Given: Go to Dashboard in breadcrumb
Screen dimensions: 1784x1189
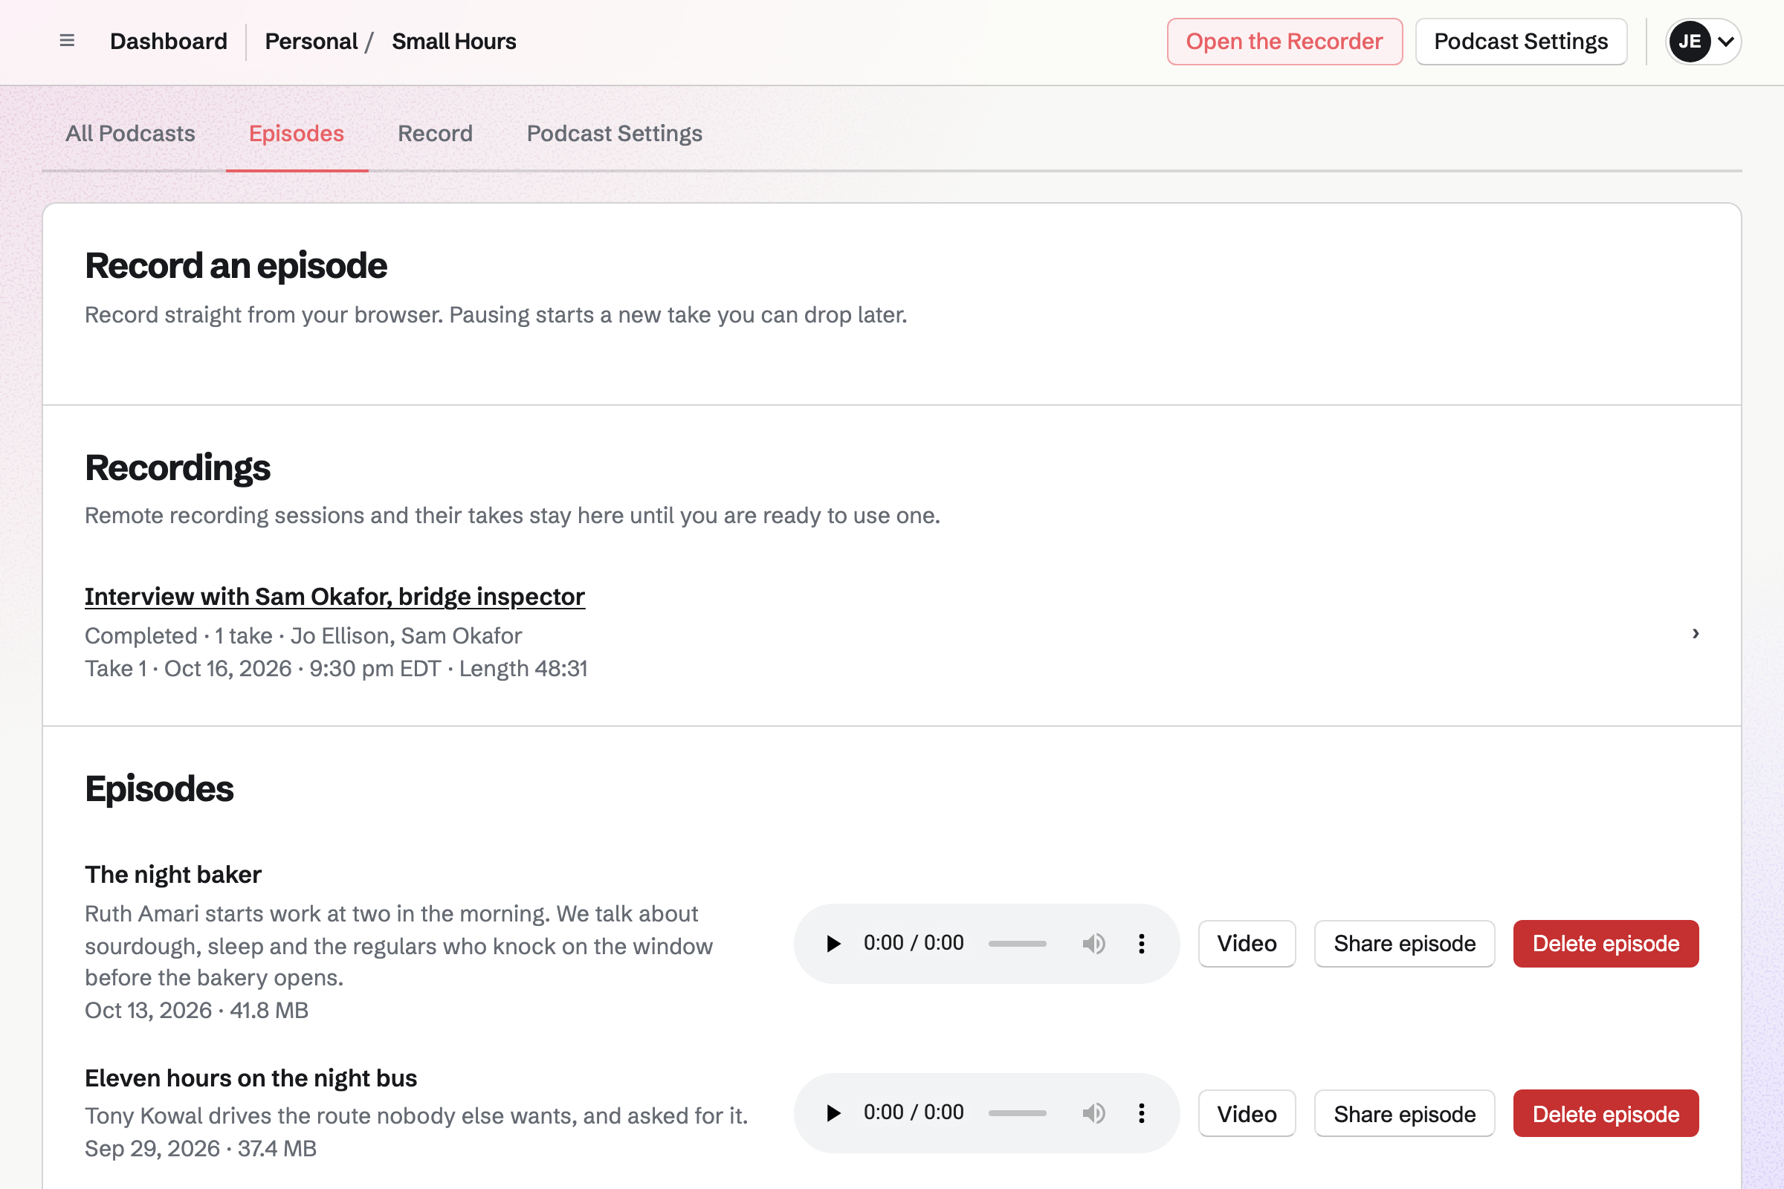Looking at the screenshot, I should [x=169, y=42].
